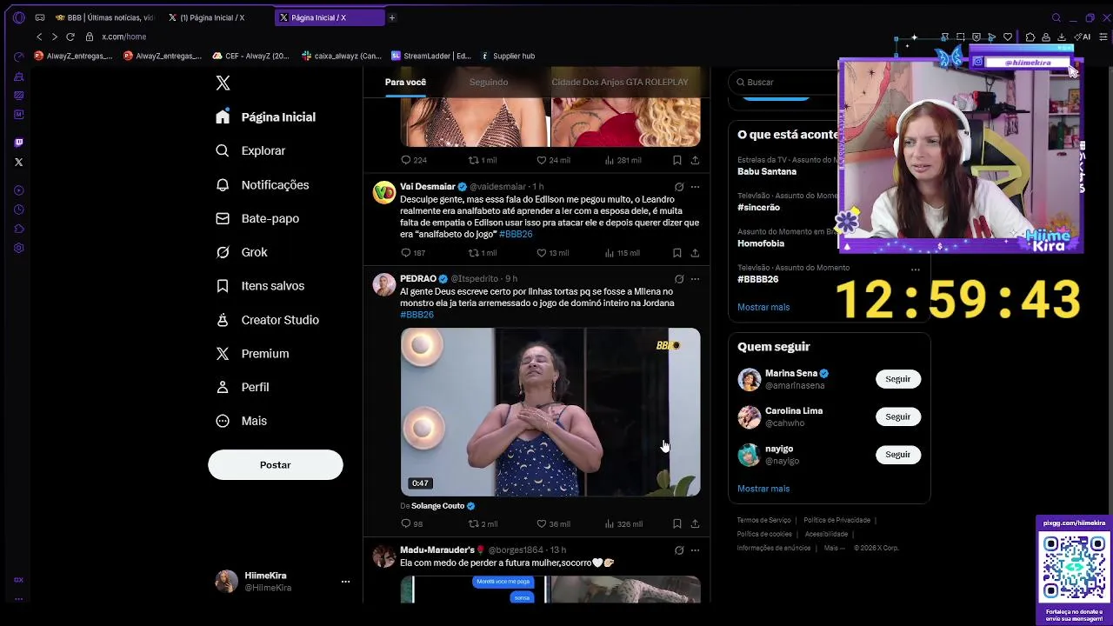Open Perfil page
1113x626 pixels.
(243, 387)
